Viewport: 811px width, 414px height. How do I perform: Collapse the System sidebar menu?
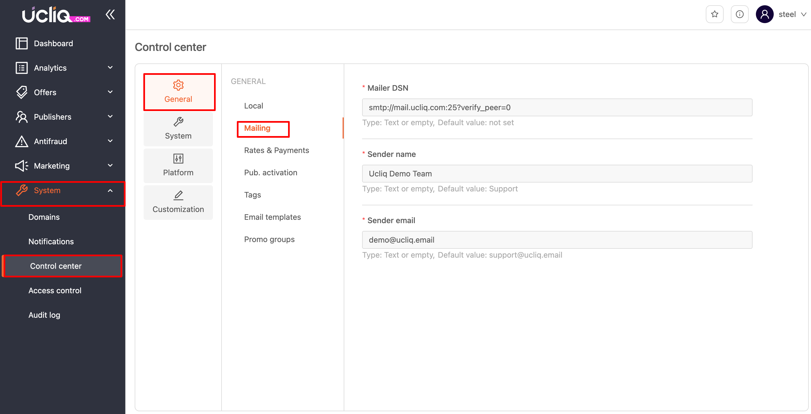[110, 191]
